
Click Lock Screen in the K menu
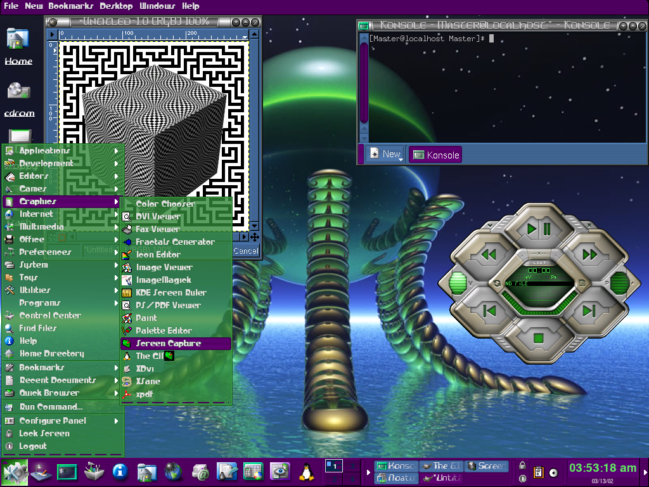pos(62,434)
